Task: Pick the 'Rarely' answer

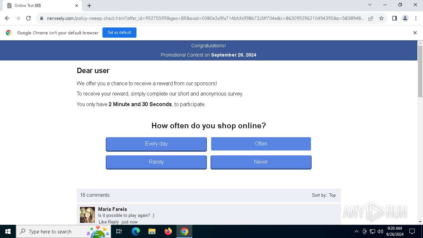Action: pyautogui.click(x=156, y=162)
